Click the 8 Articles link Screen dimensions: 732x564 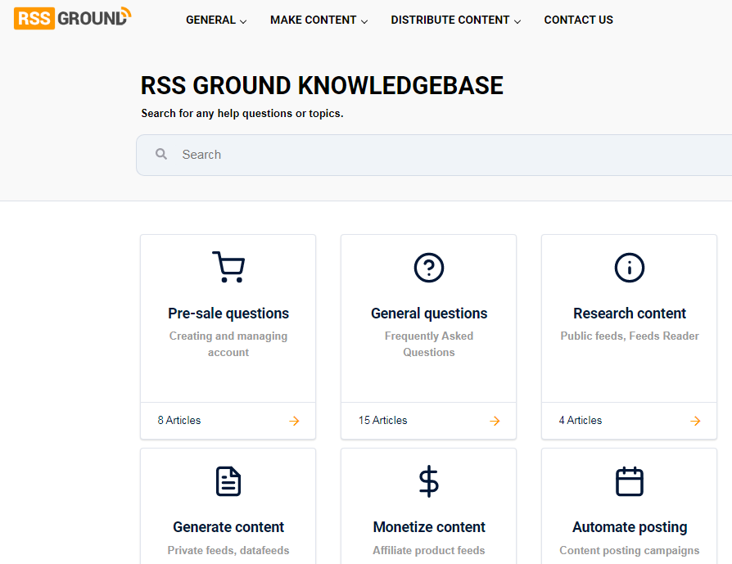[x=179, y=420]
